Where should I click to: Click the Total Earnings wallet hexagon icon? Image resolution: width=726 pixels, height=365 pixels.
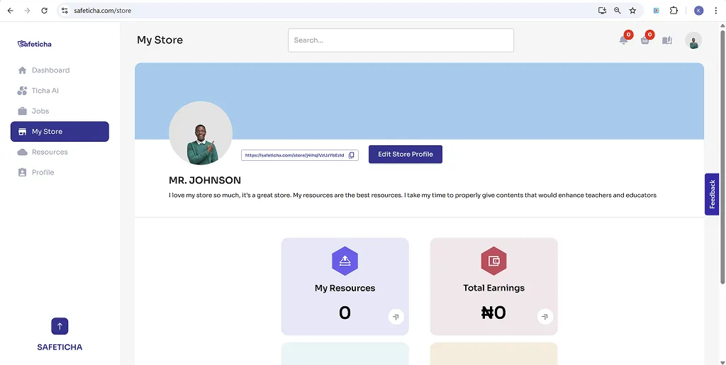coord(494,261)
